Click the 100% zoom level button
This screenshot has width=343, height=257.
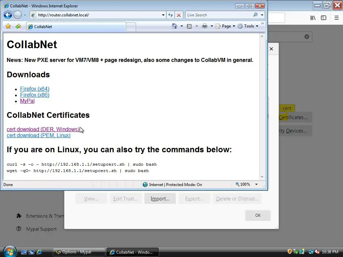point(243,184)
